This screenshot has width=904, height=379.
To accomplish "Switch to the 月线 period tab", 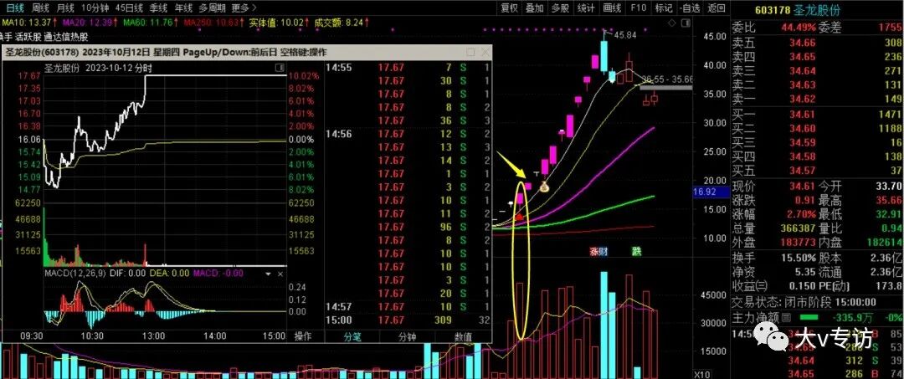I will click(66, 8).
